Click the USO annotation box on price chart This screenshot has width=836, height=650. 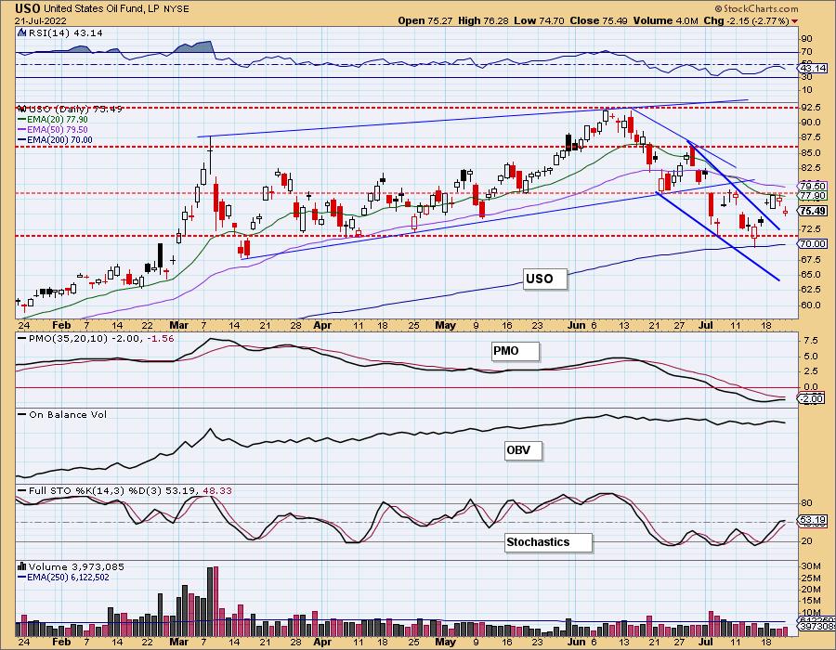545,279
